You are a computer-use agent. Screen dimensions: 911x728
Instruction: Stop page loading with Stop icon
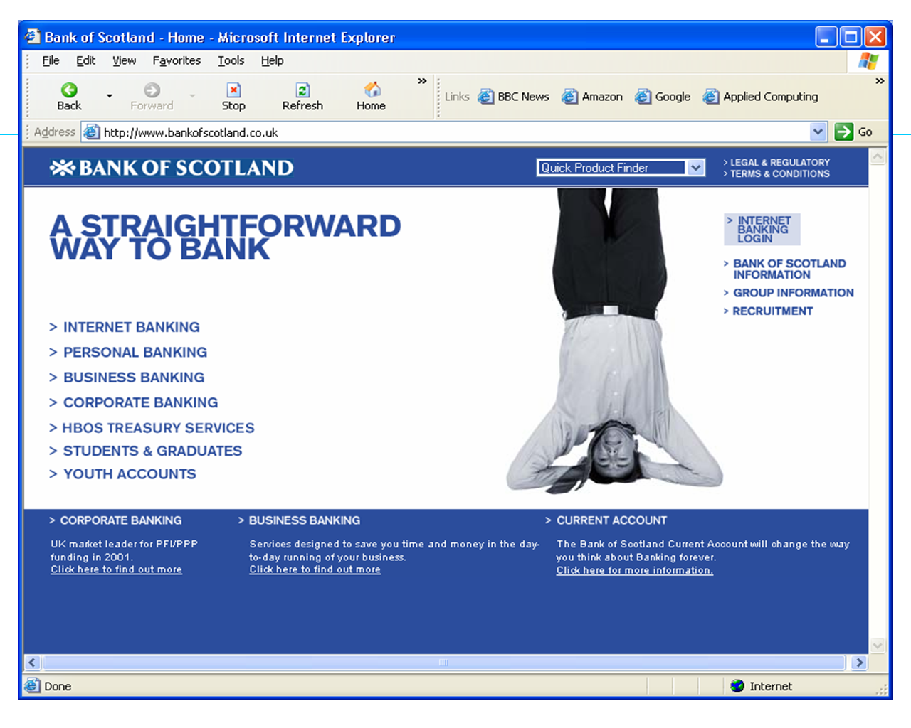pos(233,90)
